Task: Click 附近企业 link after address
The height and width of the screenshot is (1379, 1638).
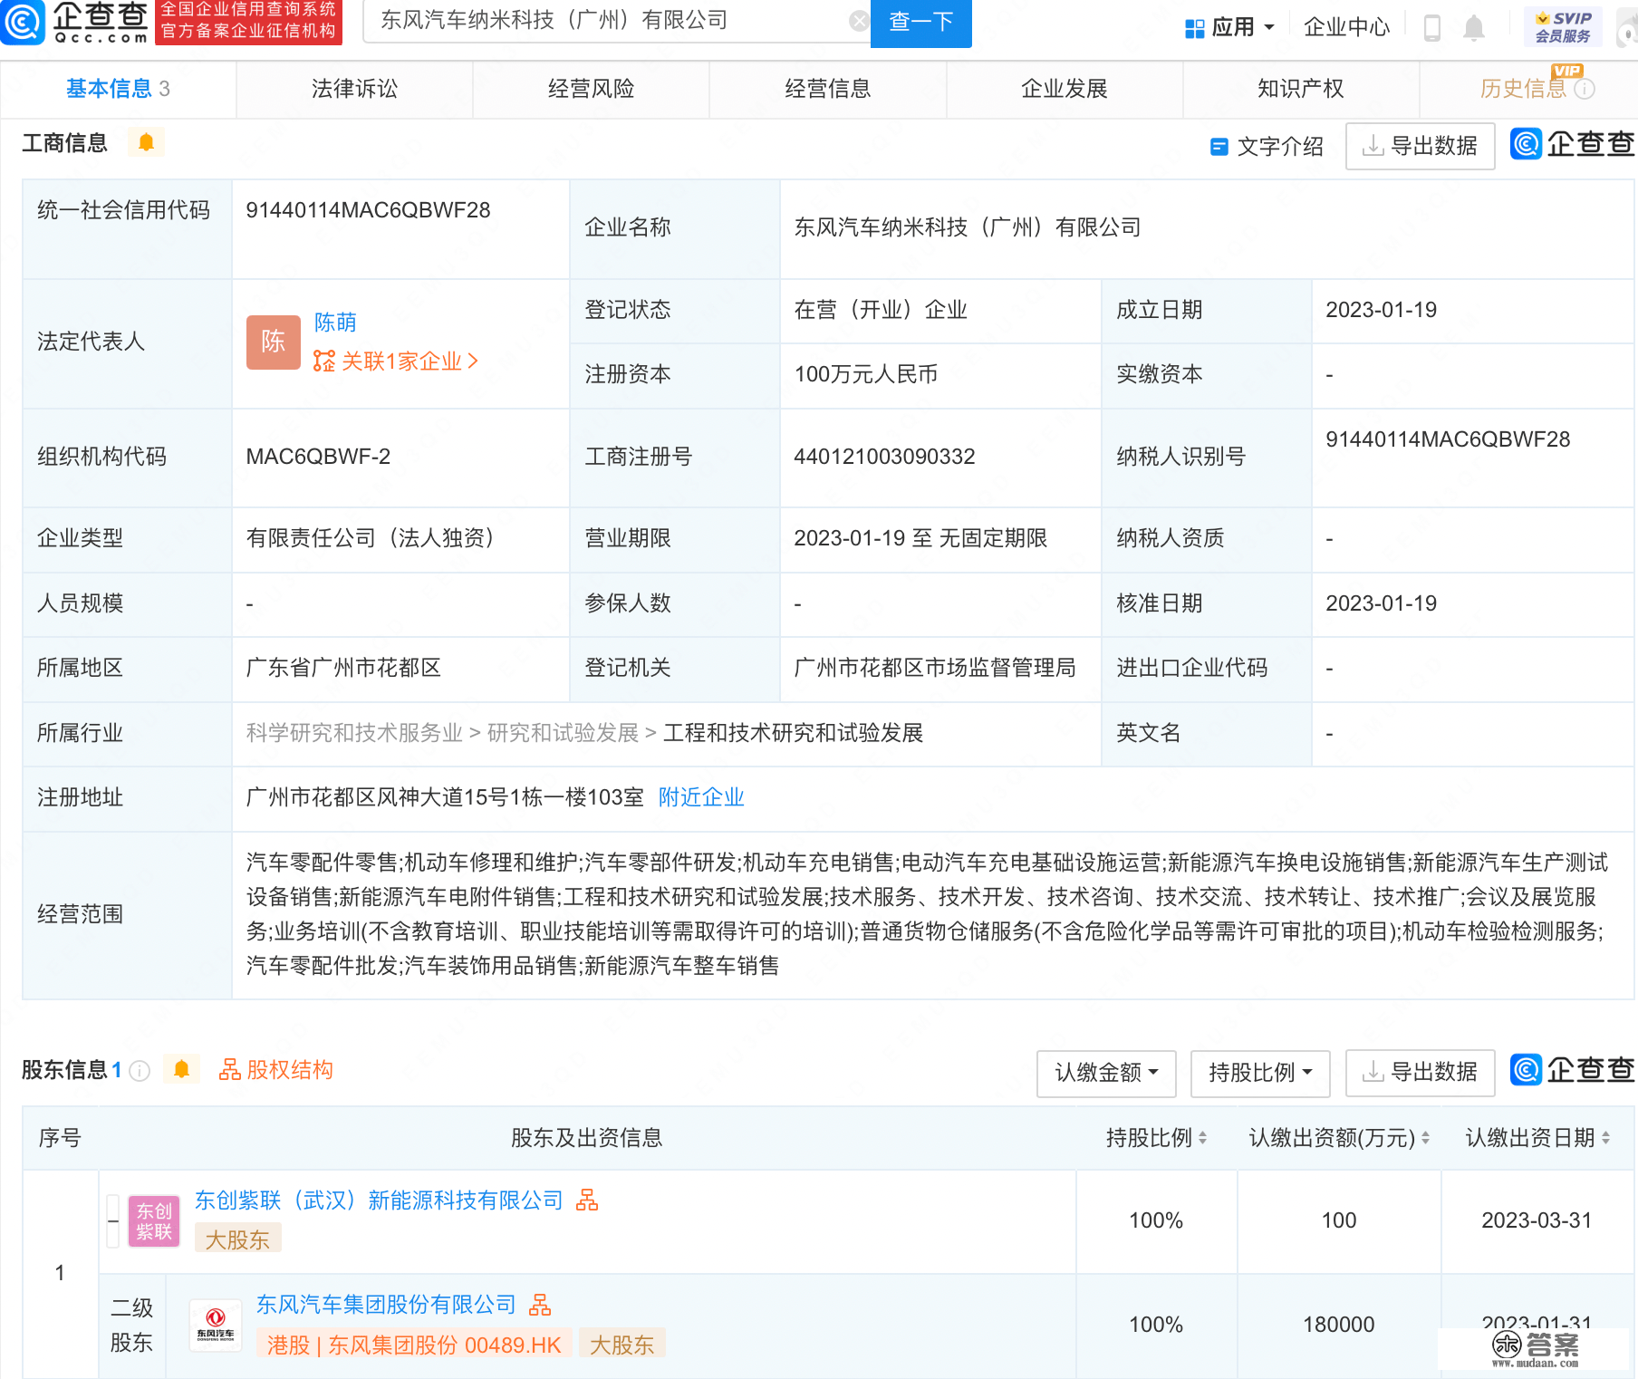Action: tap(701, 797)
